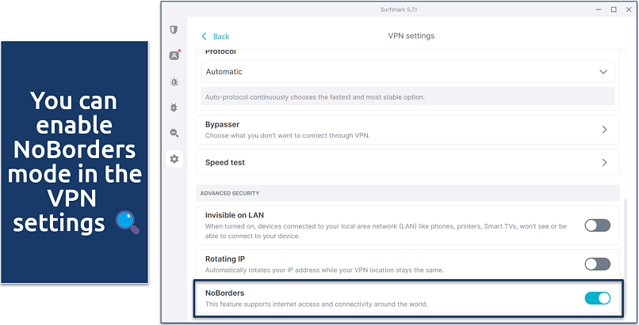This screenshot has width=639, height=325.
Task: Click the VPN settings page title
Action: (x=411, y=36)
